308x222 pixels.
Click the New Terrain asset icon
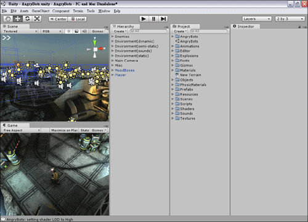point(177,75)
